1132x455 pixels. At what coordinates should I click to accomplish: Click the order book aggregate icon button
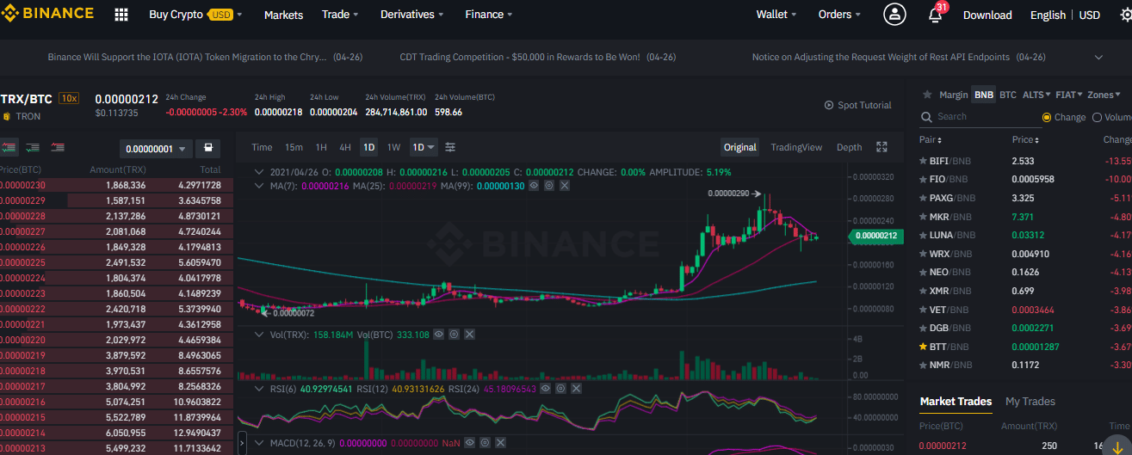click(207, 148)
